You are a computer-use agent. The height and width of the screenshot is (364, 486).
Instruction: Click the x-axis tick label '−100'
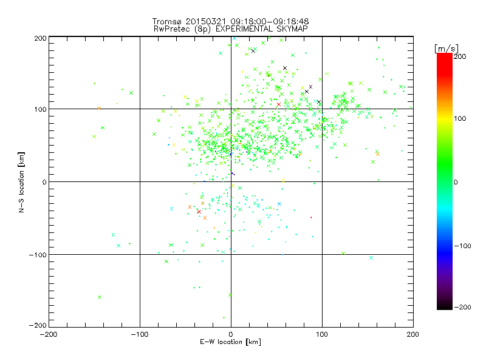[140, 334]
